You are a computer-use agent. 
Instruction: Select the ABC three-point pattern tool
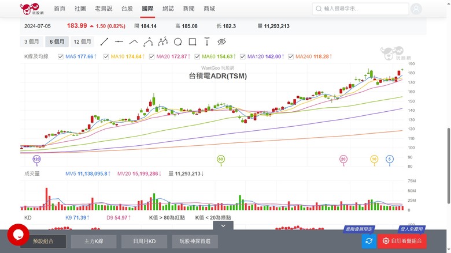pos(148,42)
